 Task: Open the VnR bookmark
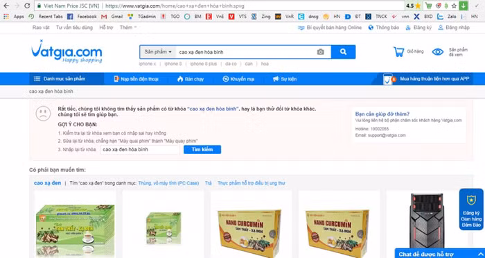pos(285,17)
